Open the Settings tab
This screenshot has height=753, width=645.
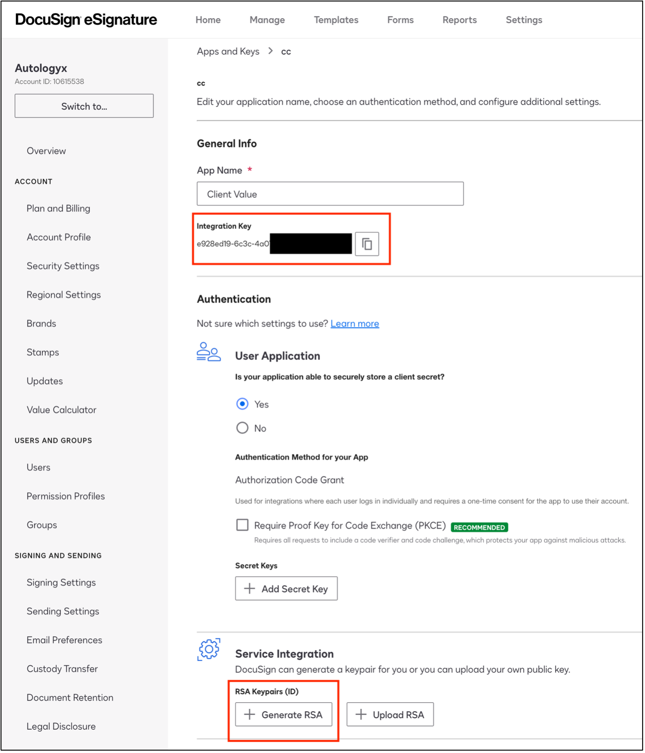click(525, 20)
